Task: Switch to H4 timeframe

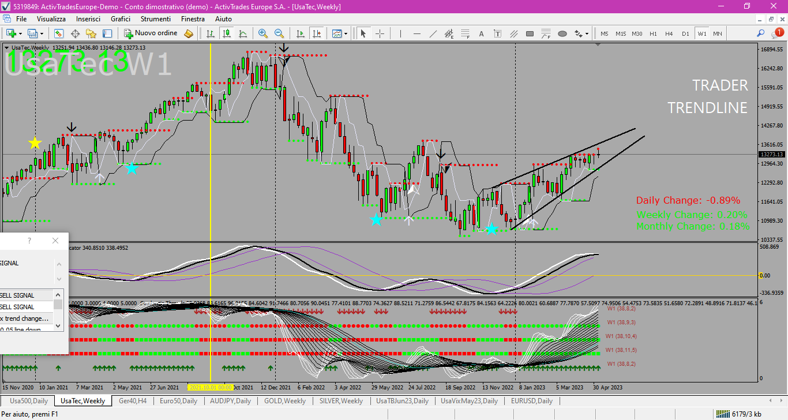Action: (669, 33)
